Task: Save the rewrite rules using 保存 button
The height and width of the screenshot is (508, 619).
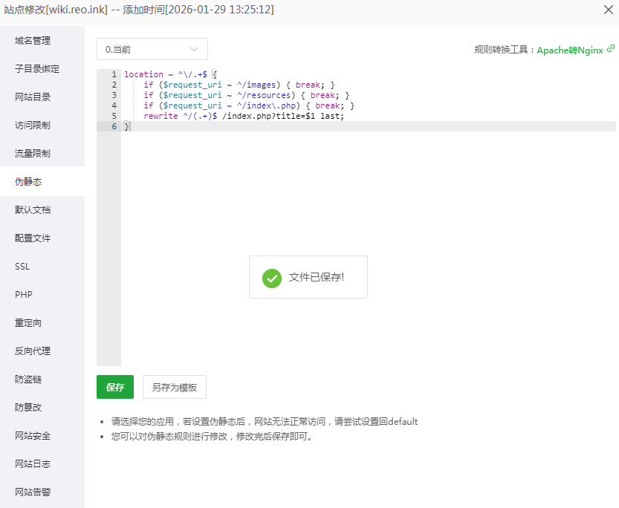Action: click(114, 387)
